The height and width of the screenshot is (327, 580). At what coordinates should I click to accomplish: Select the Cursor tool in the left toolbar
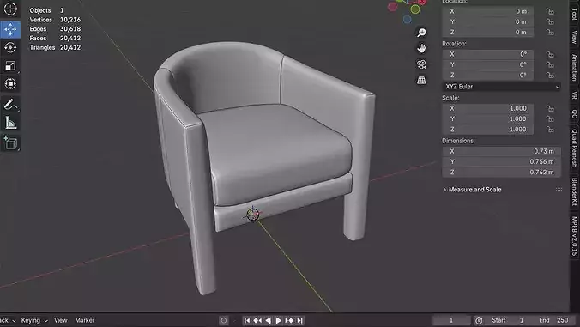pyautogui.click(x=10, y=9)
